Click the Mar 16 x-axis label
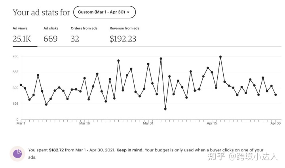This screenshot has height=168, width=285. coord(84,123)
